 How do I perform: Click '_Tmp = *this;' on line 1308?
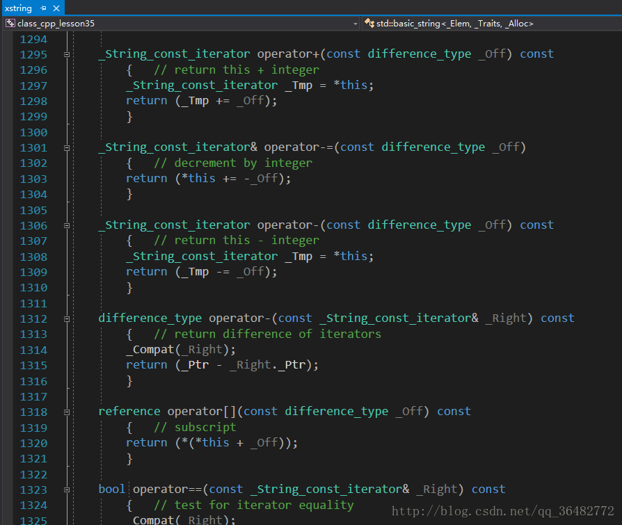[x=329, y=256]
